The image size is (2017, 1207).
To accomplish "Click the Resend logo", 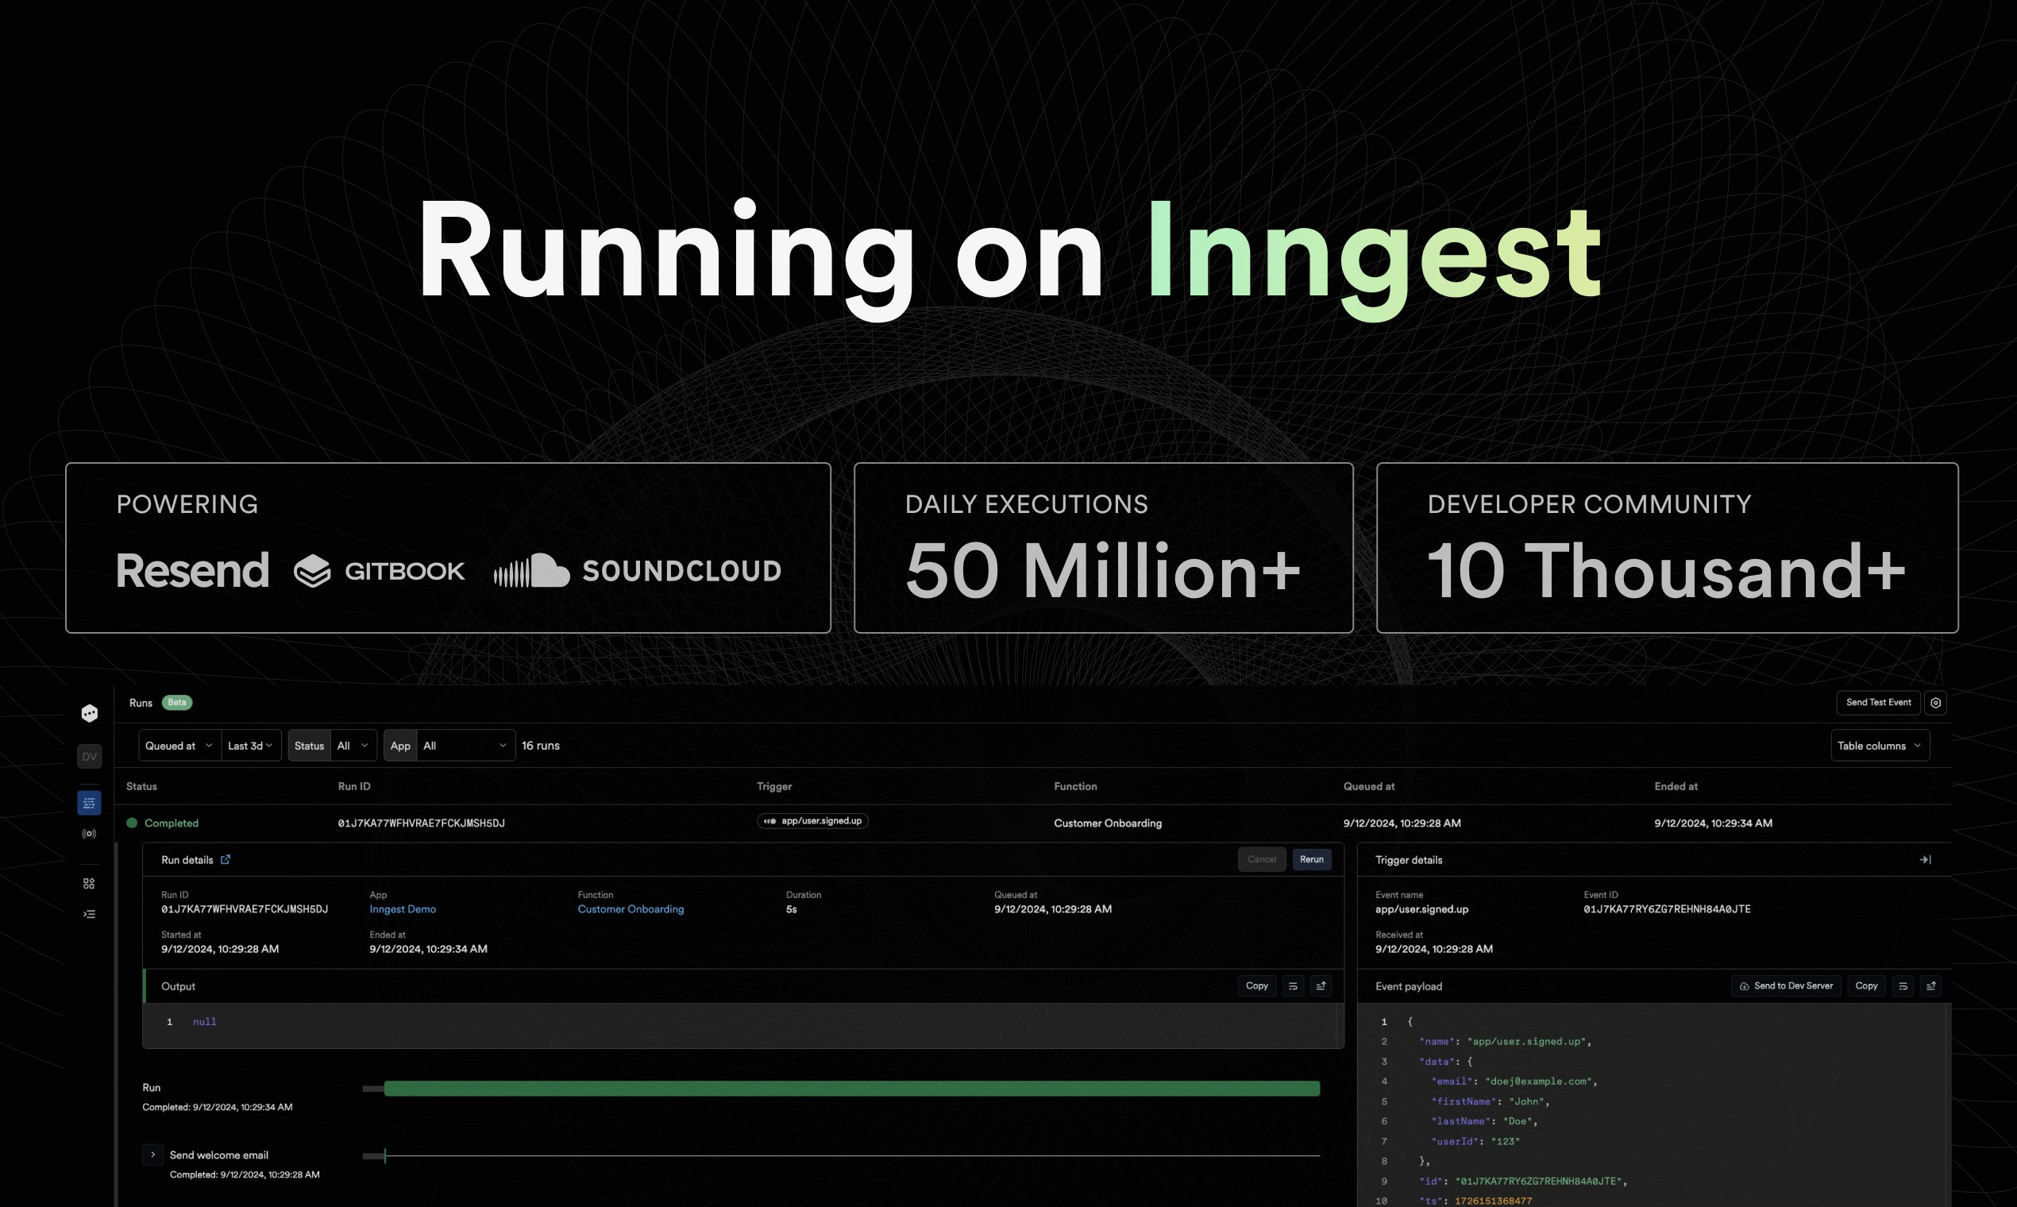I will tap(192, 570).
